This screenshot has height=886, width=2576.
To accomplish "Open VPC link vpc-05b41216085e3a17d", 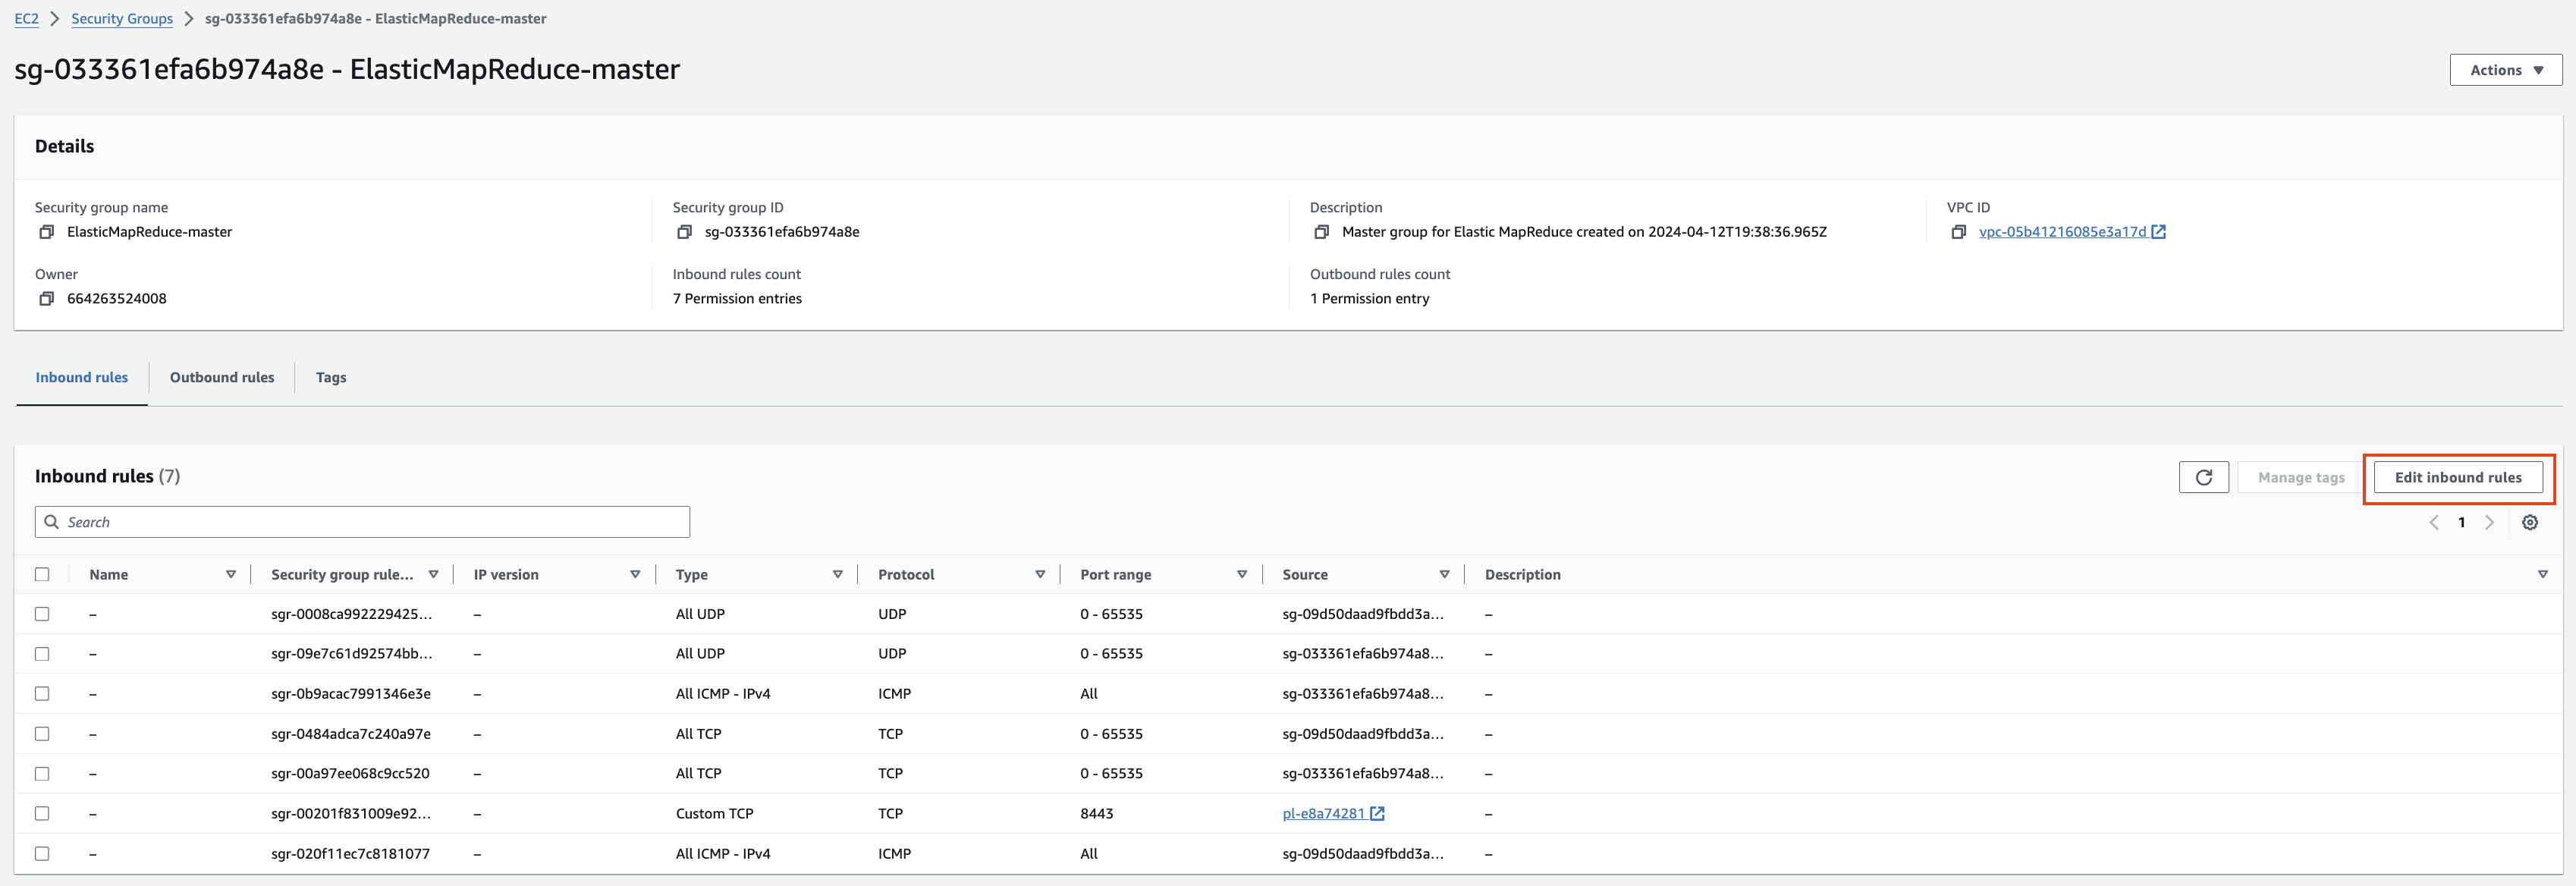I will coord(2062,232).
